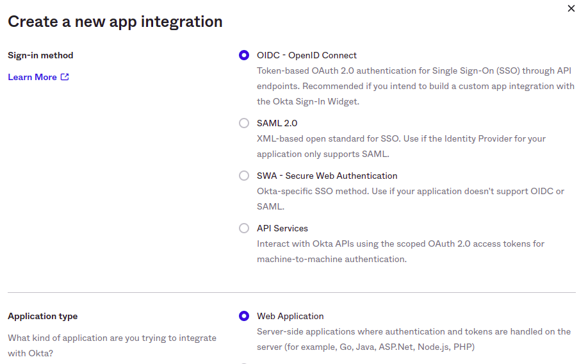Choose SWA - Secure Web Authentication radio
Screen dimensions: 588x364
[244, 176]
